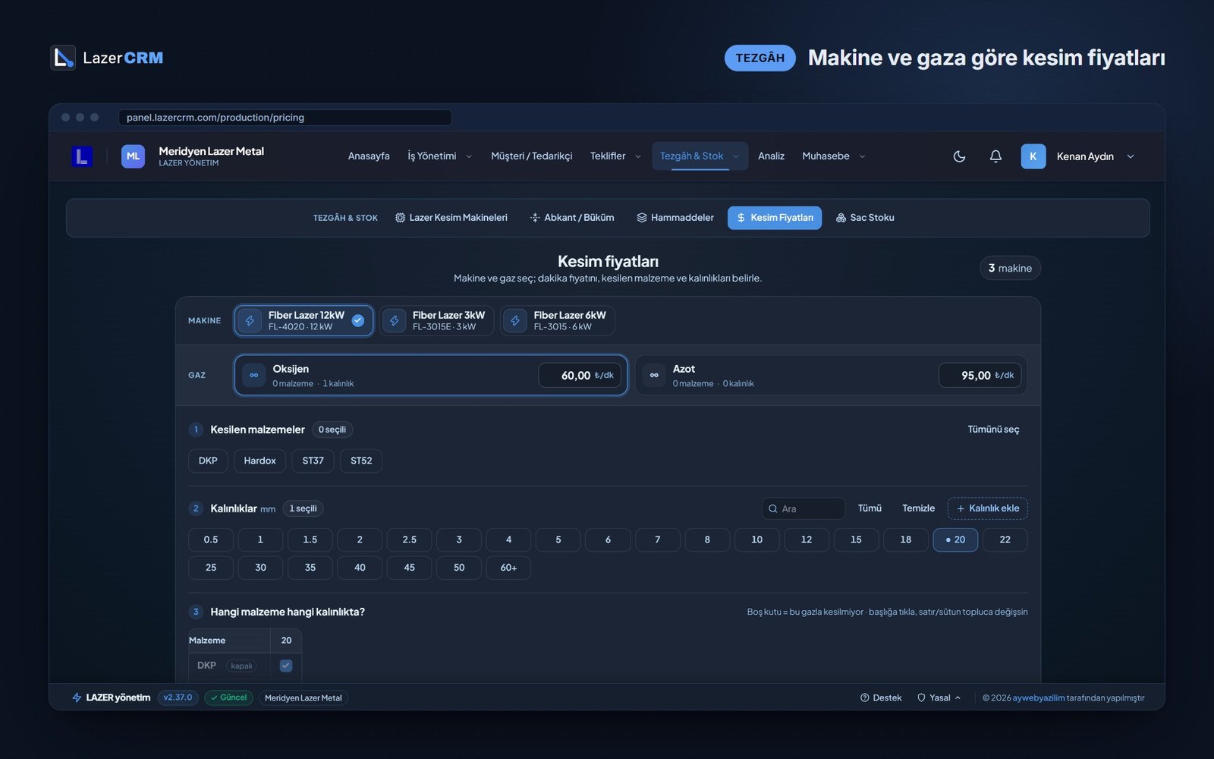Image resolution: width=1214 pixels, height=759 pixels.
Task: Open Müşteri / Tedarikçi page
Action: pos(532,156)
